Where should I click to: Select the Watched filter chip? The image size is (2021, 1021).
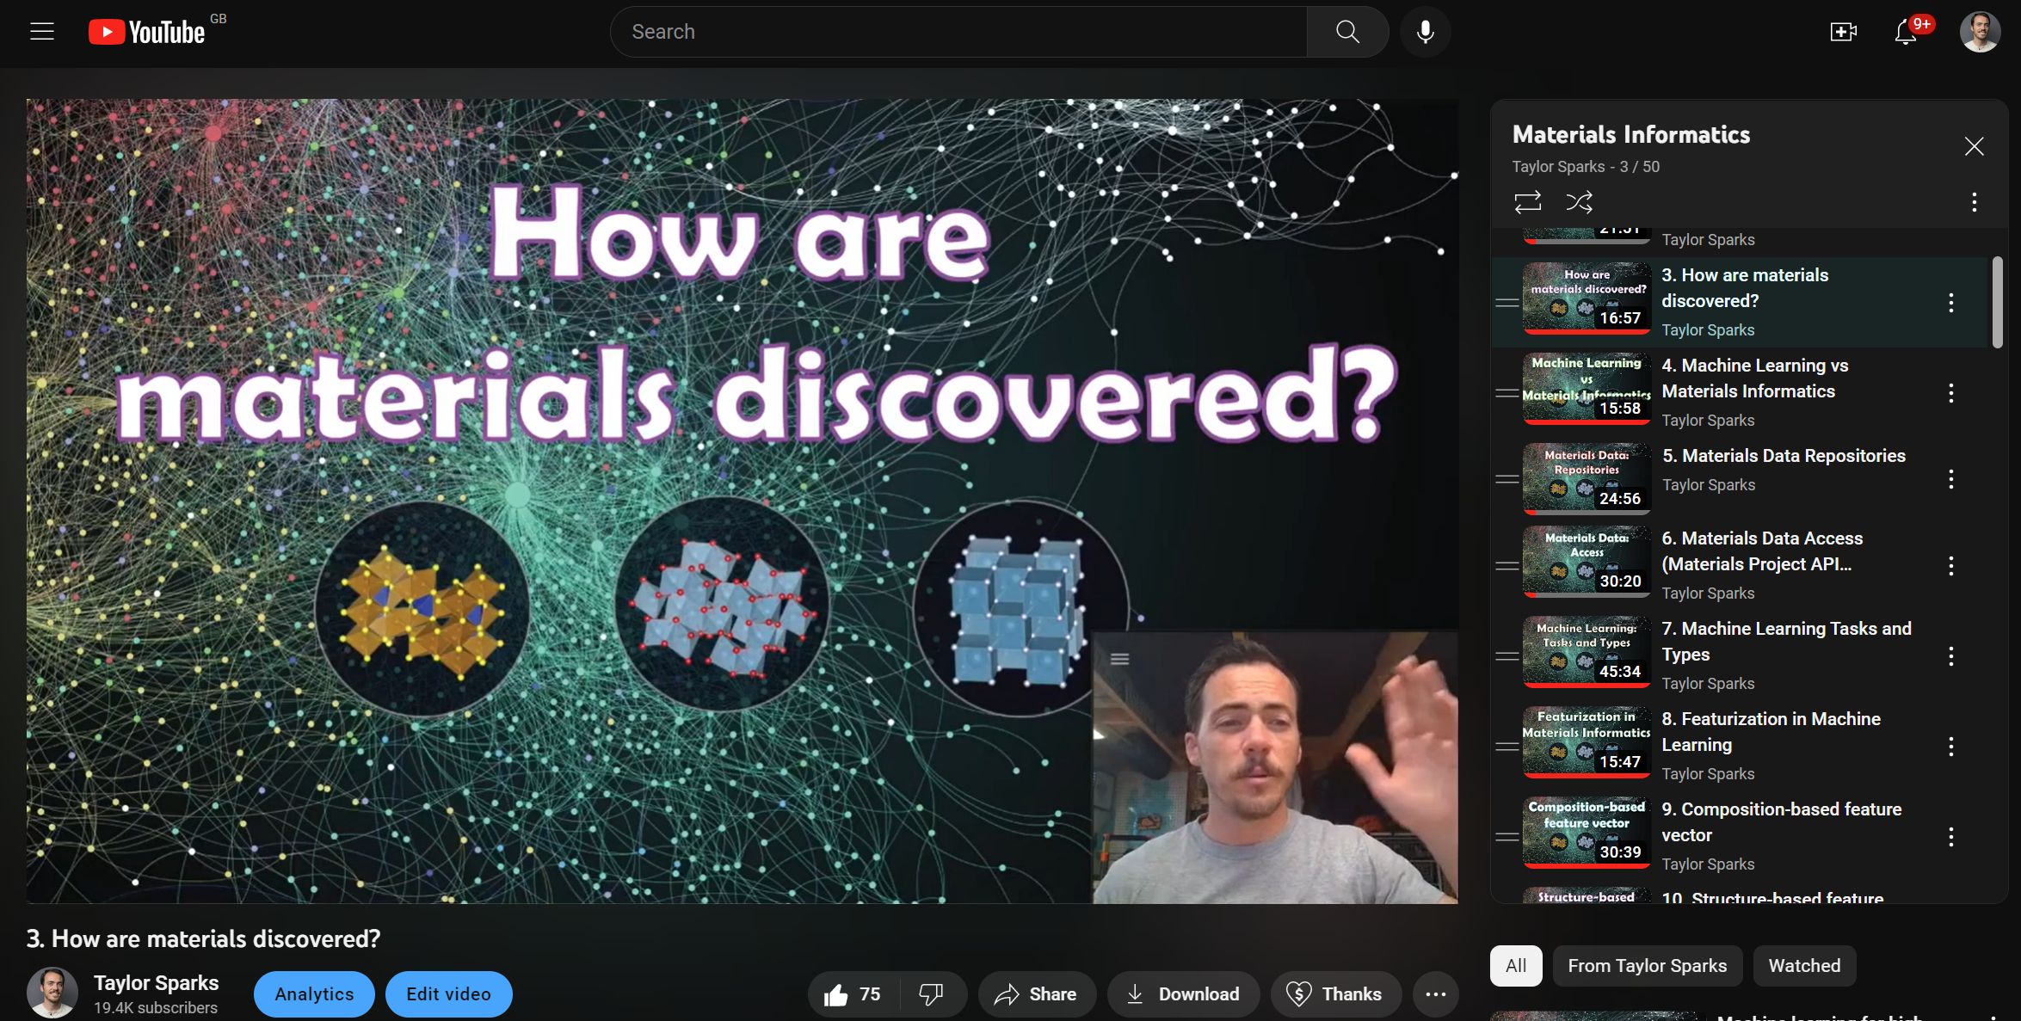pos(1803,966)
